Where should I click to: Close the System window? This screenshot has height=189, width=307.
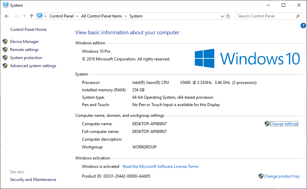click(299, 5)
